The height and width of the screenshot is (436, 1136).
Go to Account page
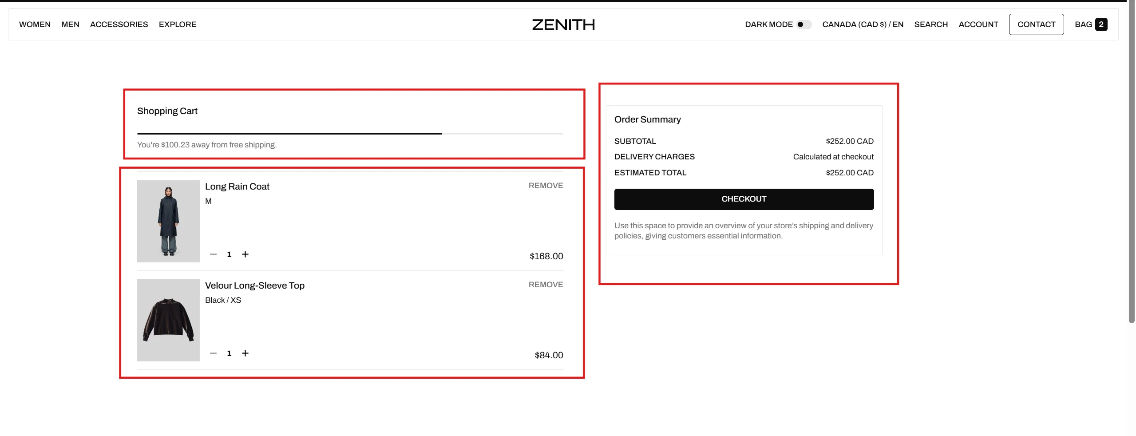pyautogui.click(x=978, y=24)
